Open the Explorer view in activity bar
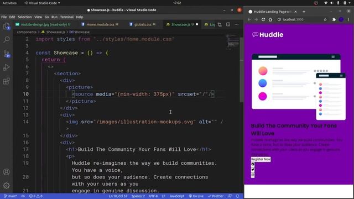354x199 pixels. pyautogui.click(x=6, y=27)
